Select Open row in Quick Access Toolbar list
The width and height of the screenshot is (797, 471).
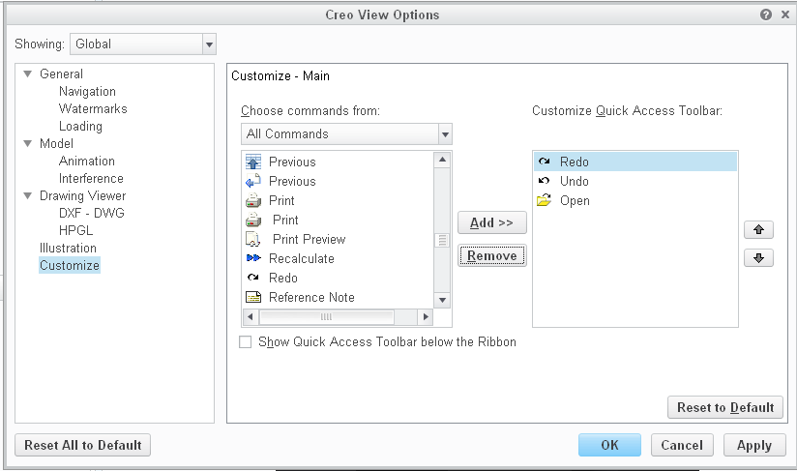pyautogui.click(x=635, y=200)
